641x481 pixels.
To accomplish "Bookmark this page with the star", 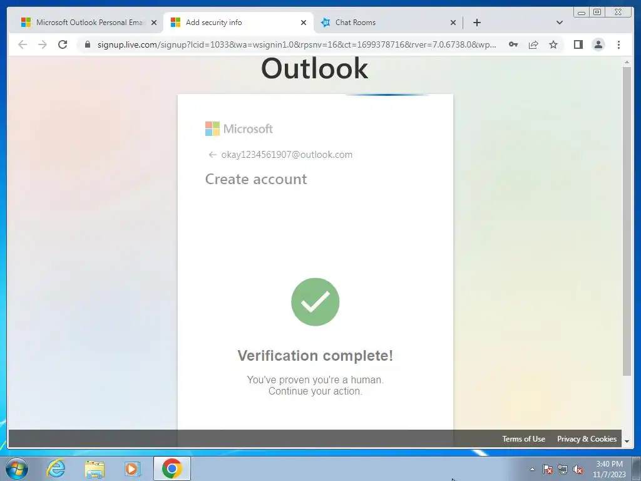I will point(553,44).
